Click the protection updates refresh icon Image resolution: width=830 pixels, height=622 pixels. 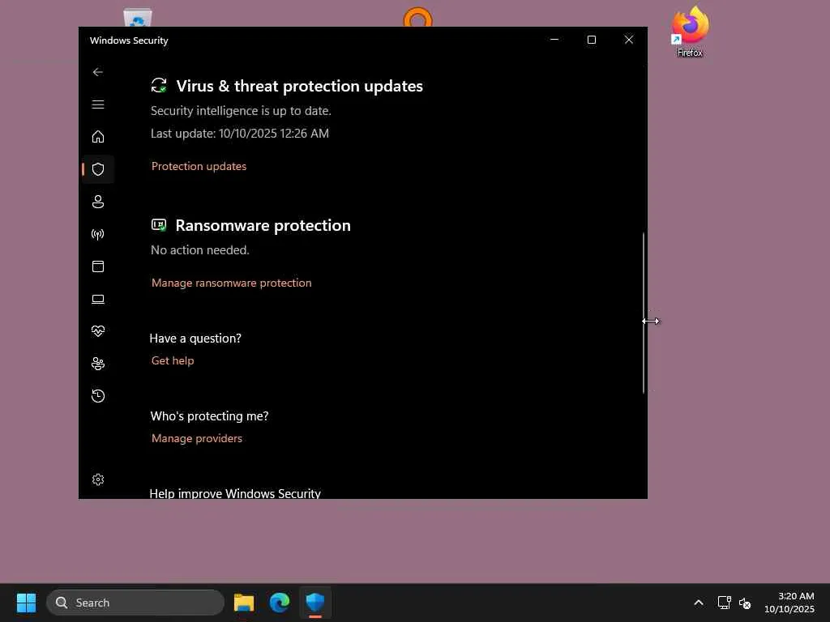point(159,85)
